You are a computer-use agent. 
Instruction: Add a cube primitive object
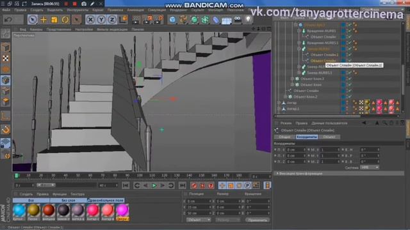(x=172, y=20)
